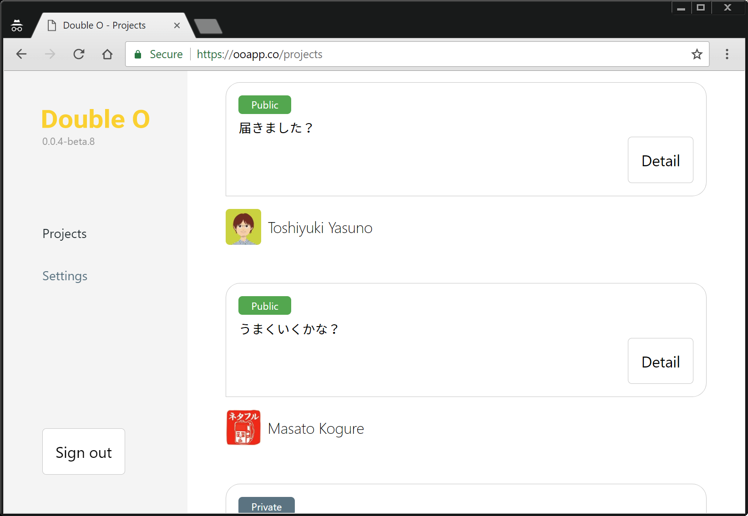748x516 pixels.
Task: Select the author name Masato Kogure
Action: tap(316, 428)
